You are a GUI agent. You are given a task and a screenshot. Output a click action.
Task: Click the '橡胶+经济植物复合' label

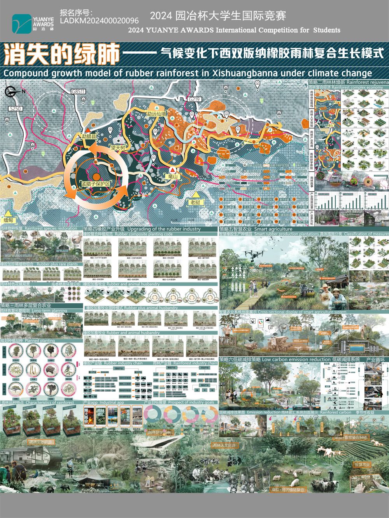pyautogui.click(x=288, y=489)
